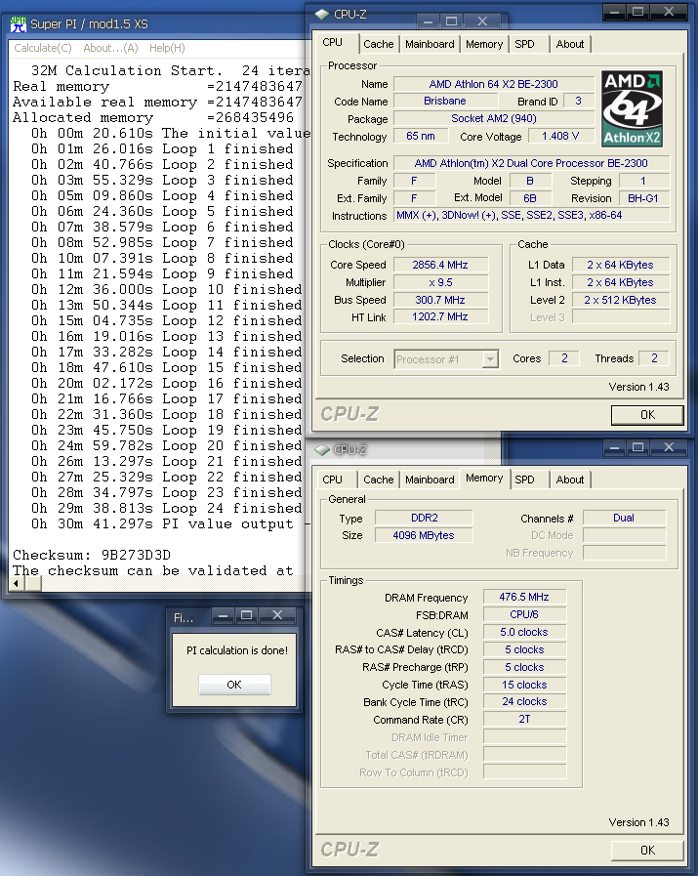Click the DRAM Frequency value 476.5 MHz
This screenshot has height=876, width=698.
click(524, 598)
